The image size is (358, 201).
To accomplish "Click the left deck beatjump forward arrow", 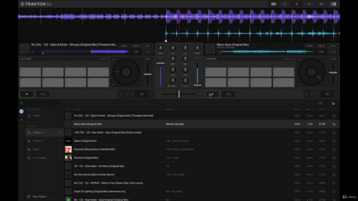I will (x=126, y=94).
